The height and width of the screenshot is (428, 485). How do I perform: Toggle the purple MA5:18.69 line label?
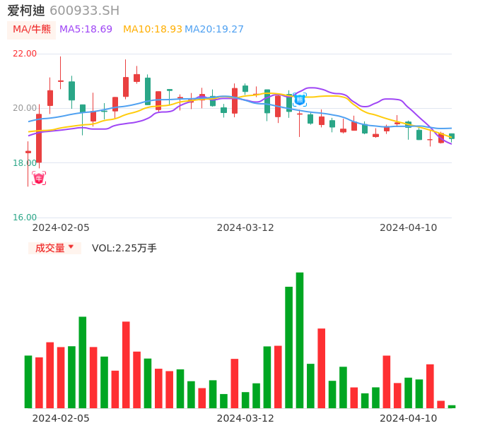coord(86,30)
